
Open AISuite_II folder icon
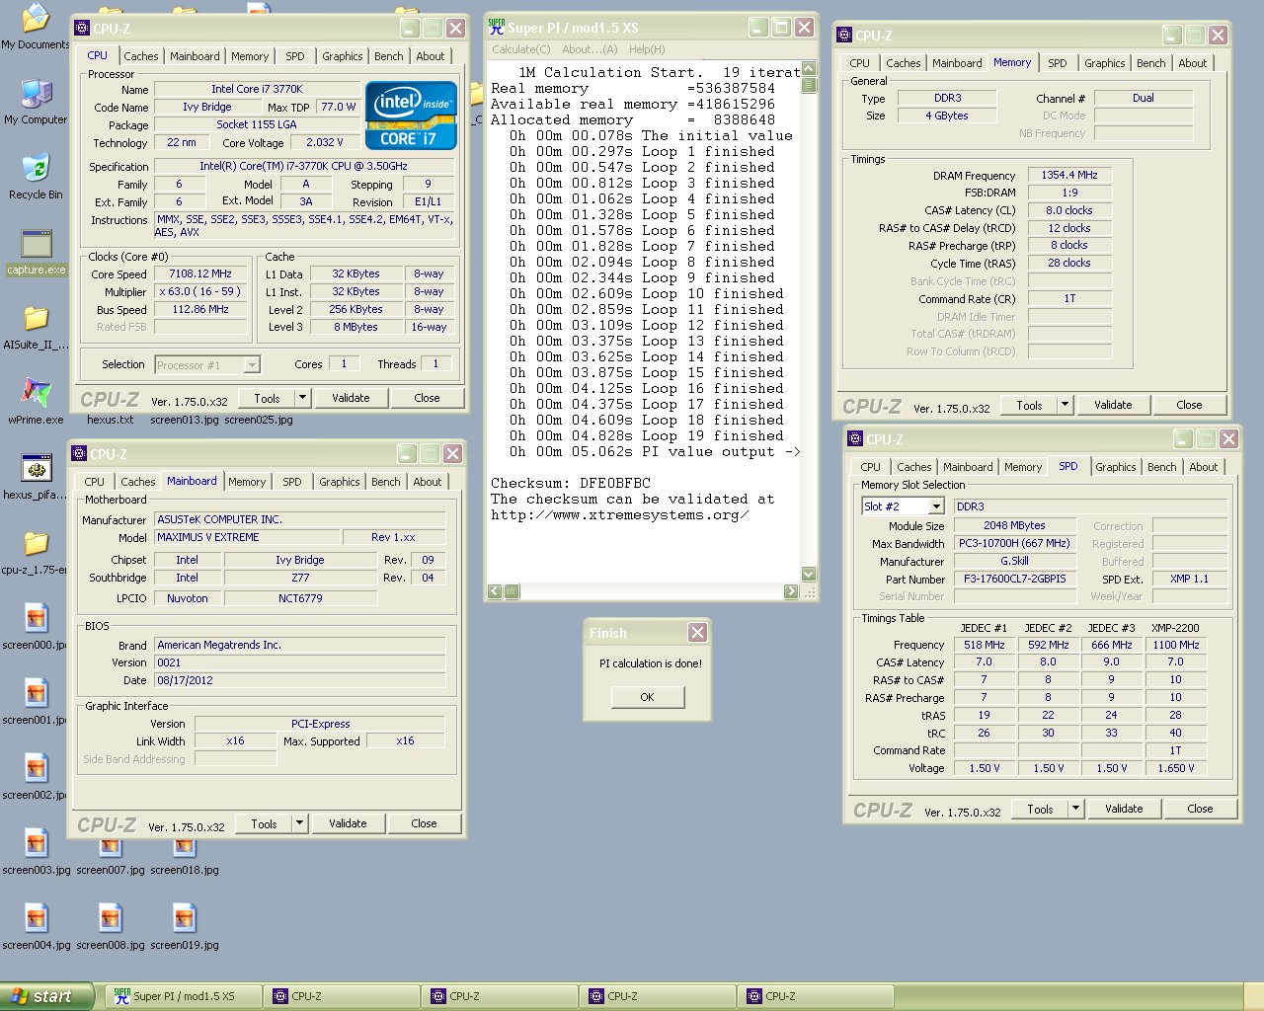coord(36,328)
